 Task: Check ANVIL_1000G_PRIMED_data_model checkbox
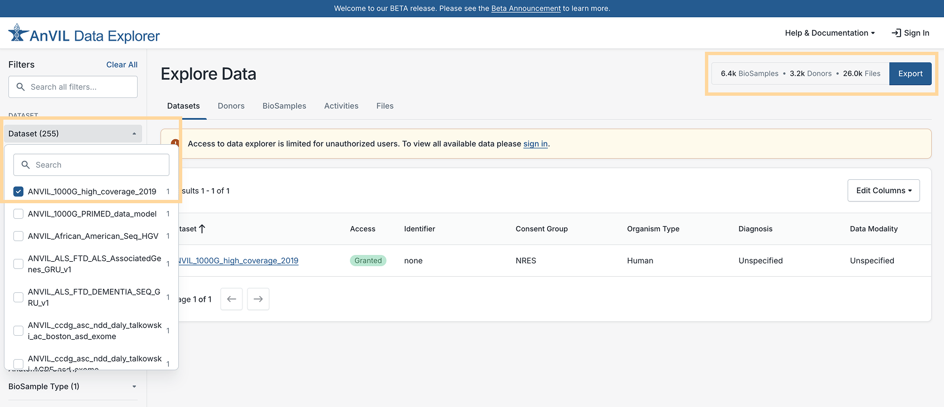18,214
